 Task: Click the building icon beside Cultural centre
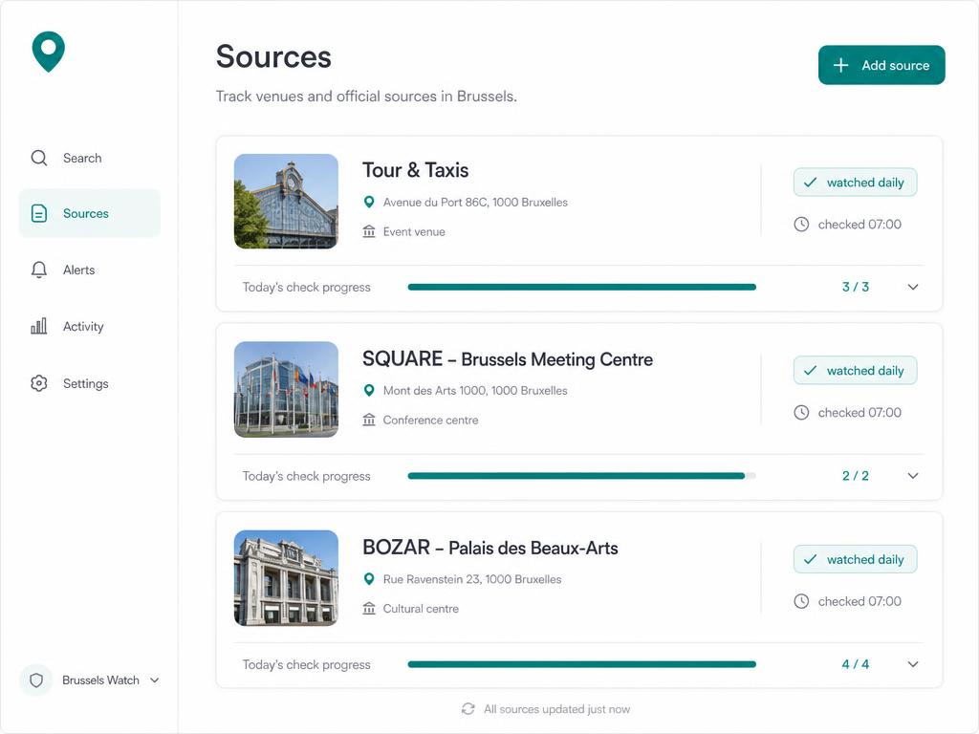coord(369,609)
